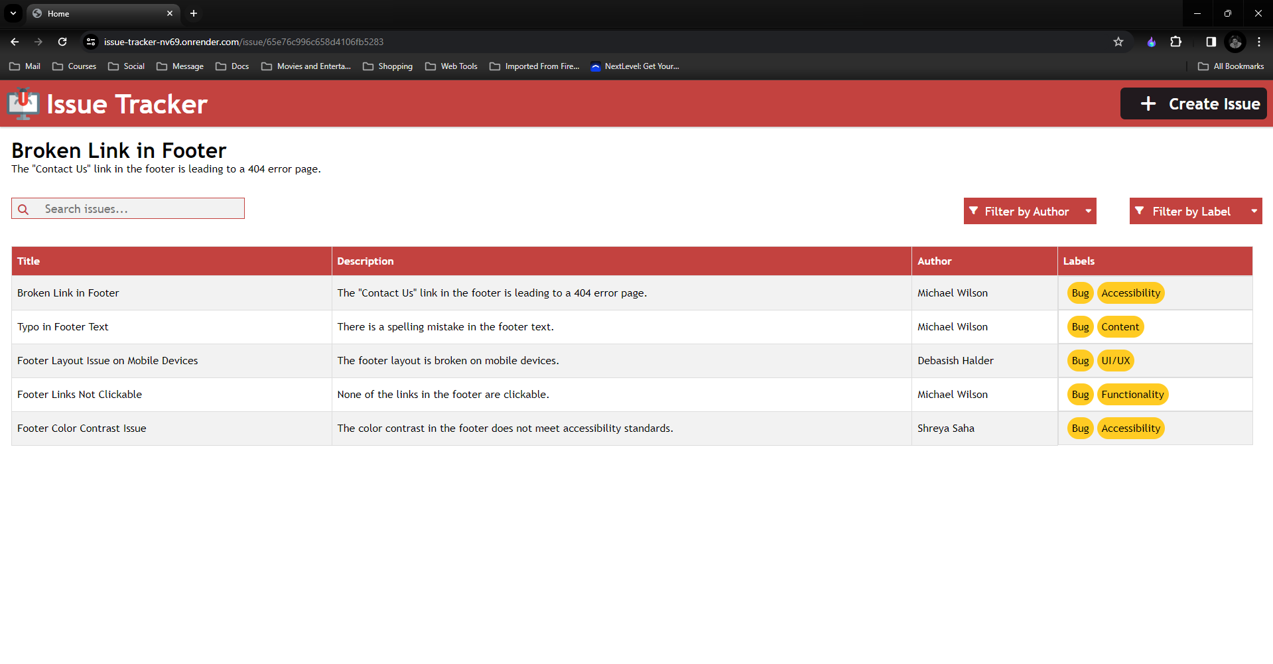This screenshot has height=664, width=1273.
Task: Open the Docs bookmarks folder
Action: [232, 66]
